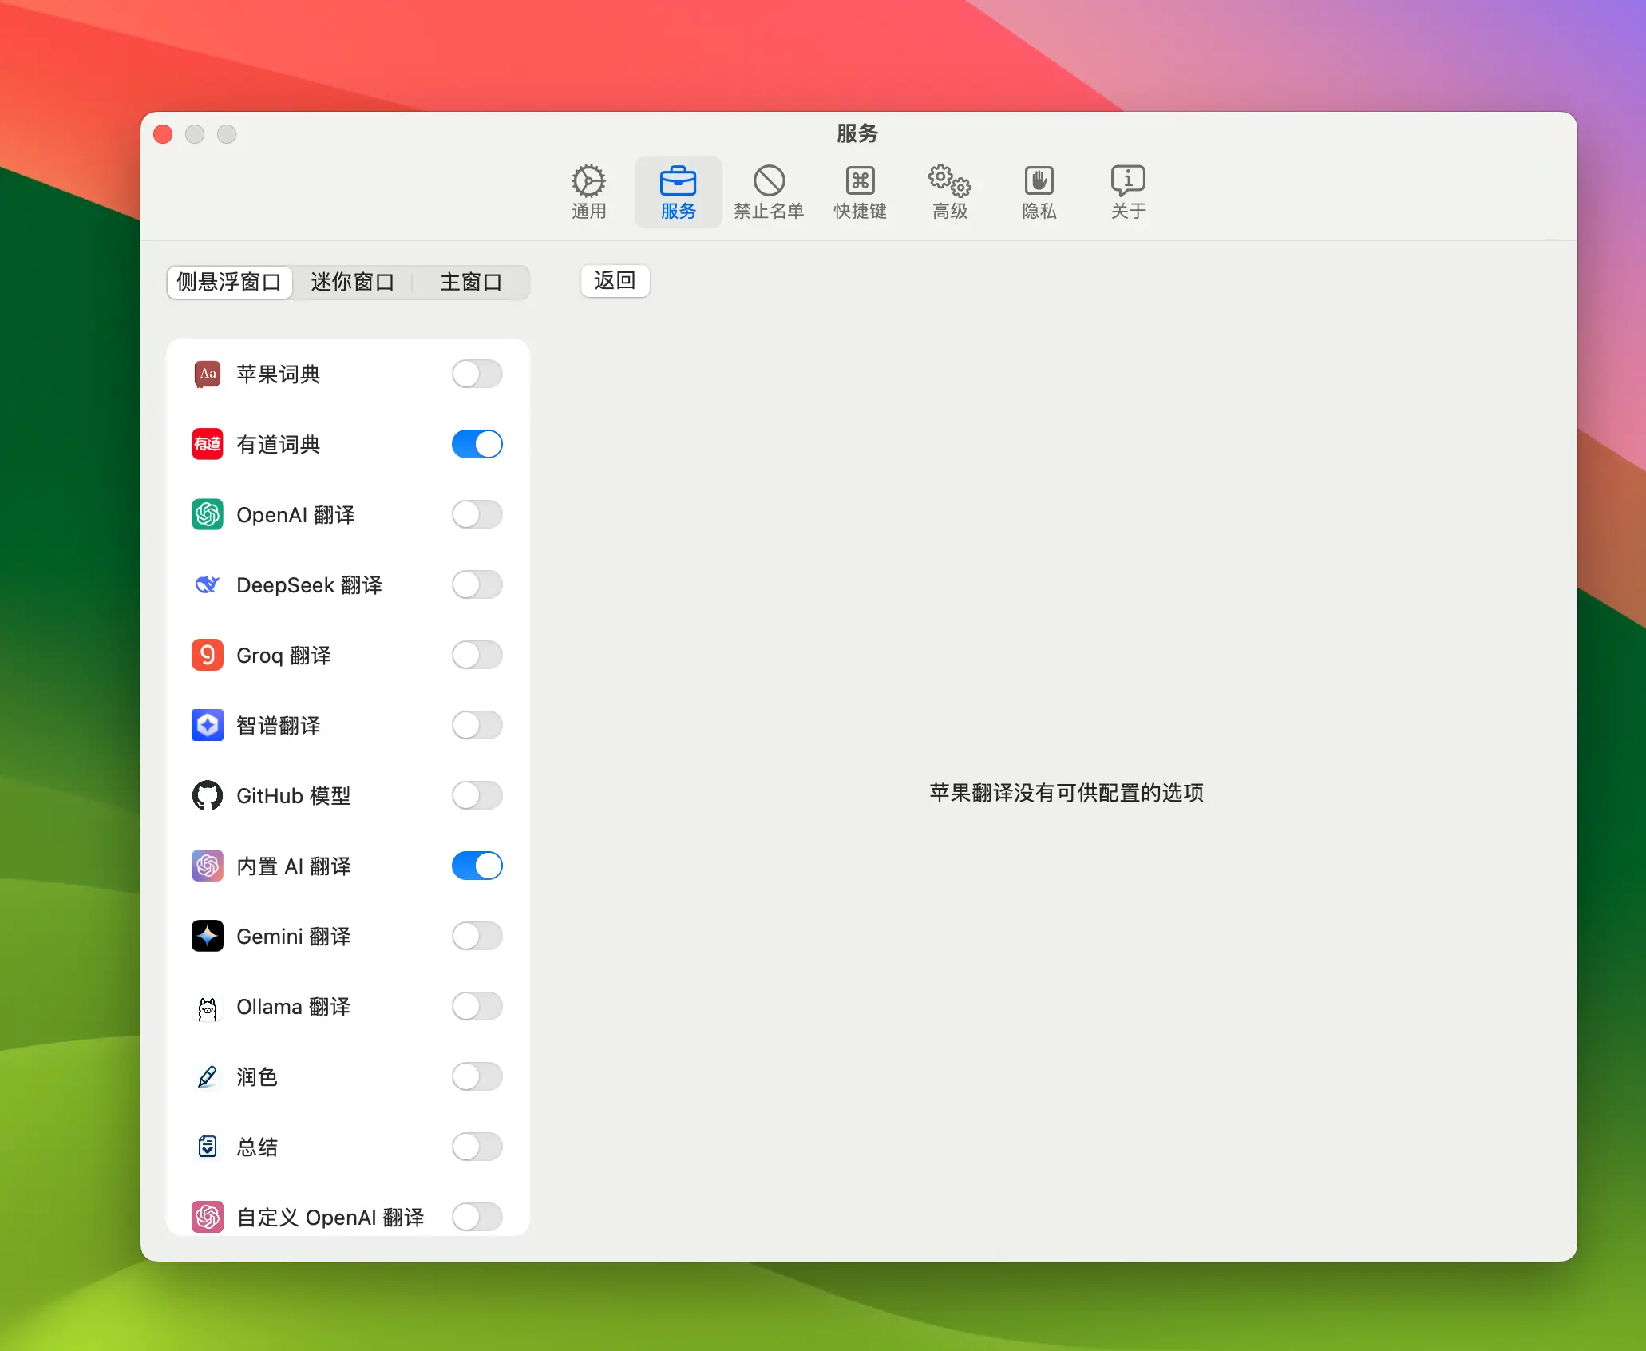1646x1351 pixels.
Task: Open the 高级 advanced gears icon
Action: pyautogui.click(x=949, y=182)
